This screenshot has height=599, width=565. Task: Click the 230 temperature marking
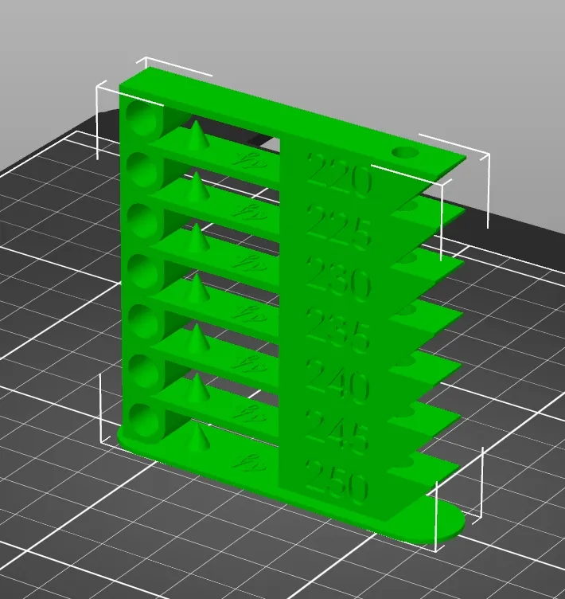point(339,280)
